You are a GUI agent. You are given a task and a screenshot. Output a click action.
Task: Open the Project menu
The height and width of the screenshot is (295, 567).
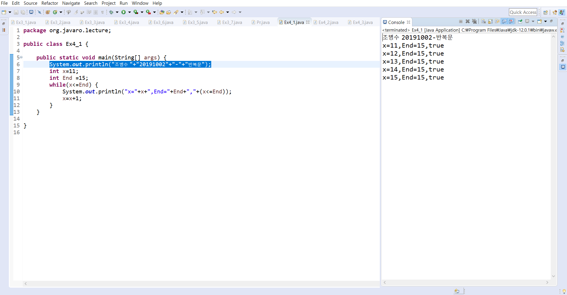tap(108, 3)
